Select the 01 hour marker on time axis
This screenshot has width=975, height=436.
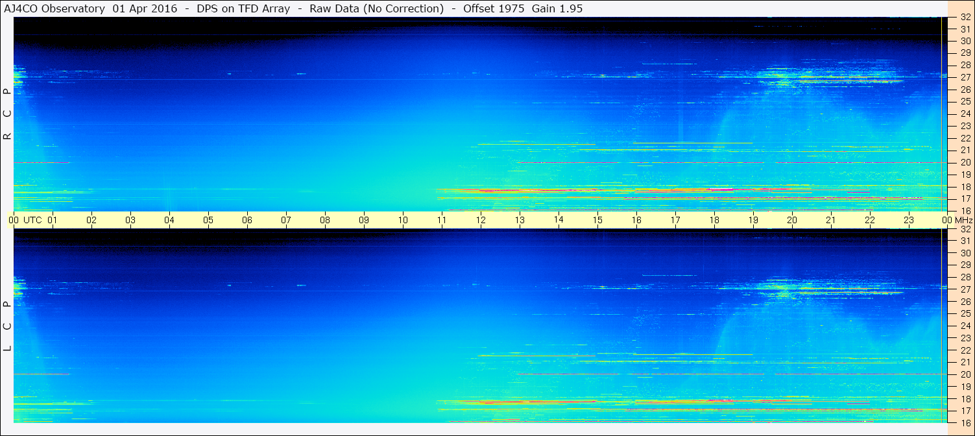(53, 220)
